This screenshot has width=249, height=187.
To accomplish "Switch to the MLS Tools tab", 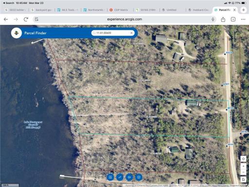I will 68,10.
